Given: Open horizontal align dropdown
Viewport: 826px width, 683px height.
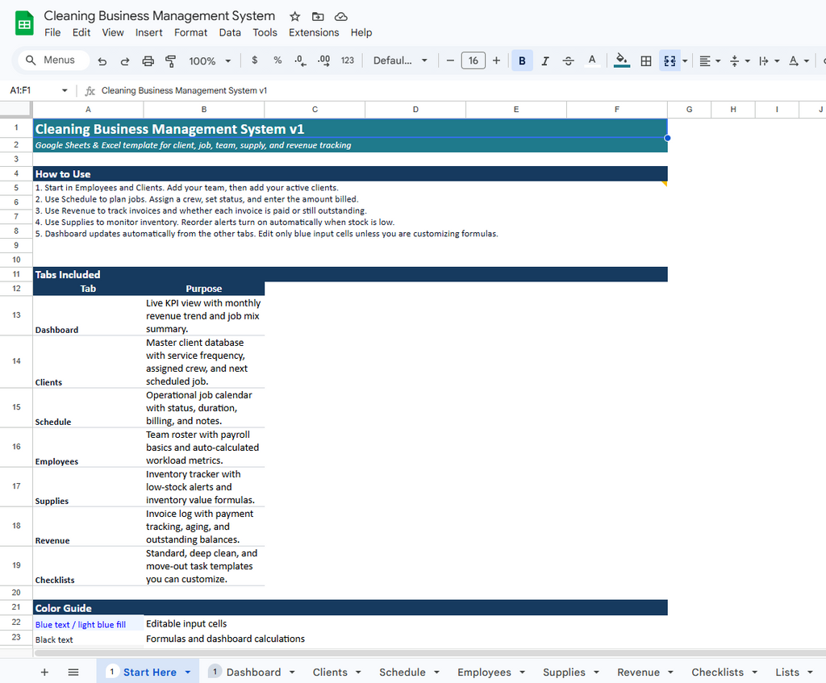Looking at the screenshot, I should click(x=710, y=61).
